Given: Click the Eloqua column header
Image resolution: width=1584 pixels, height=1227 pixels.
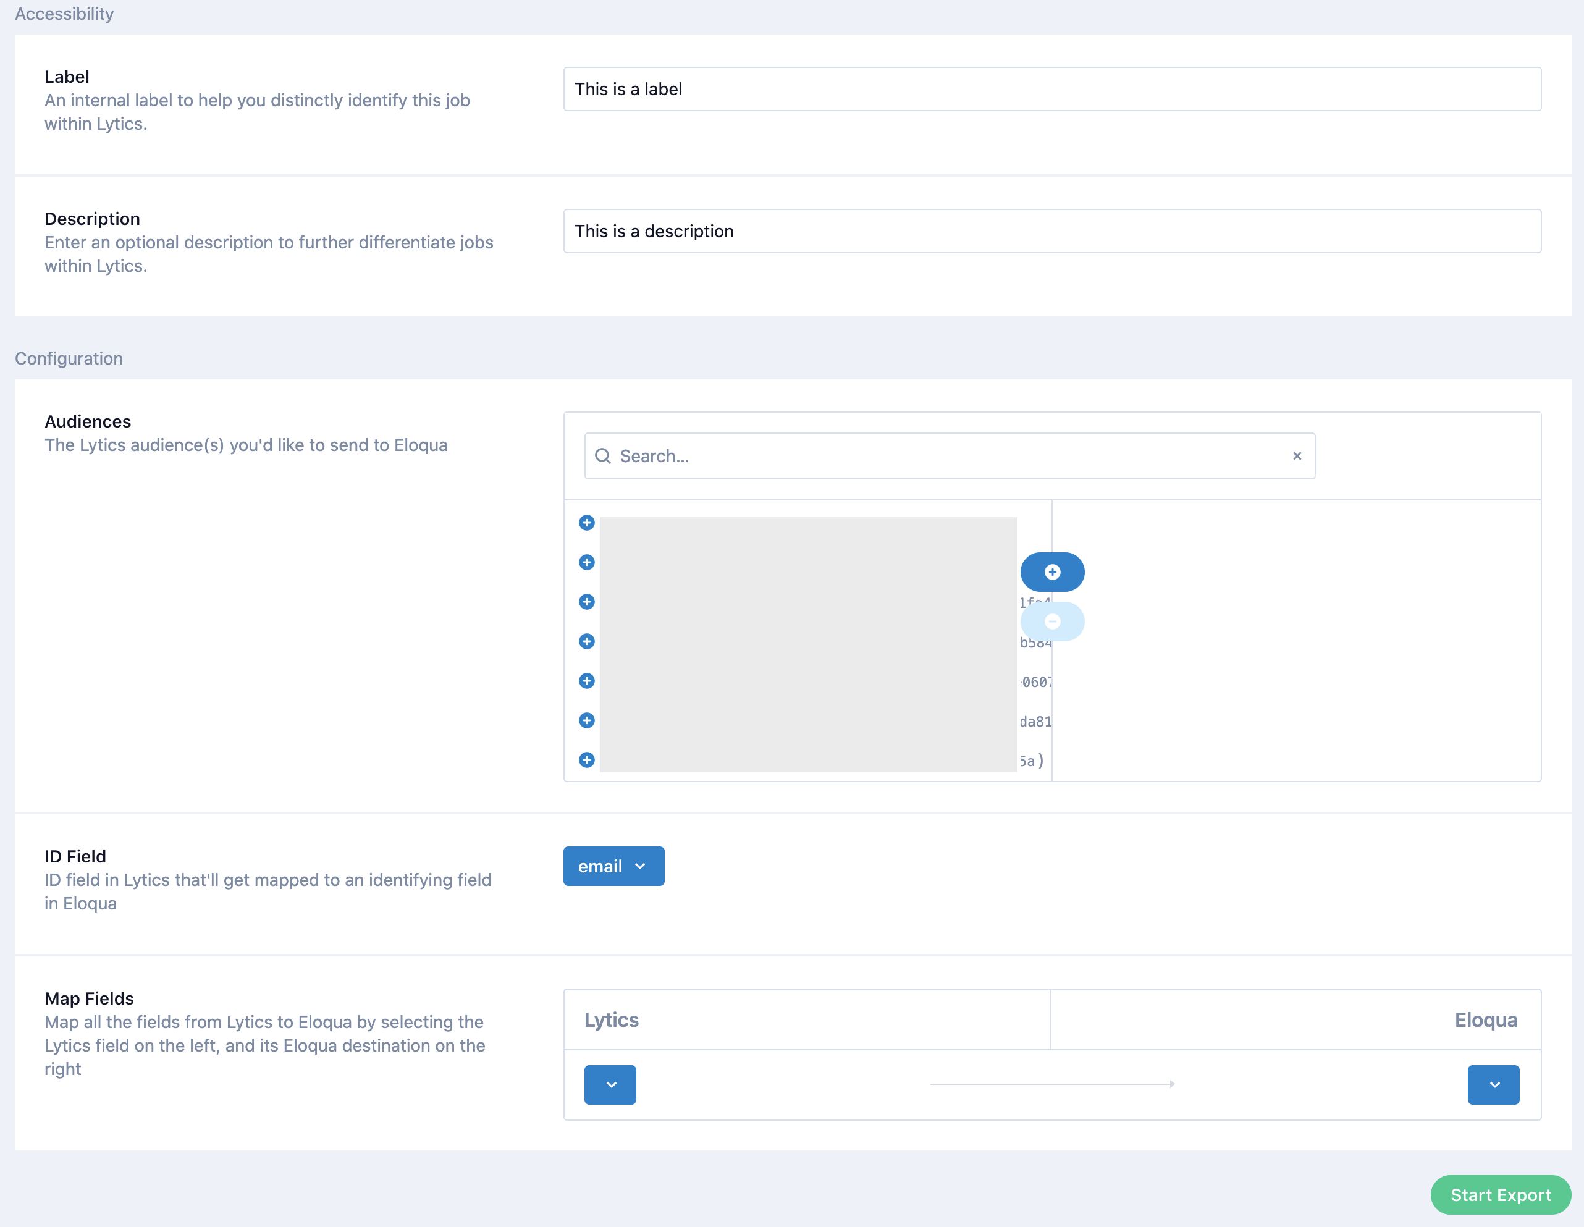Looking at the screenshot, I should pyautogui.click(x=1485, y=1019).
